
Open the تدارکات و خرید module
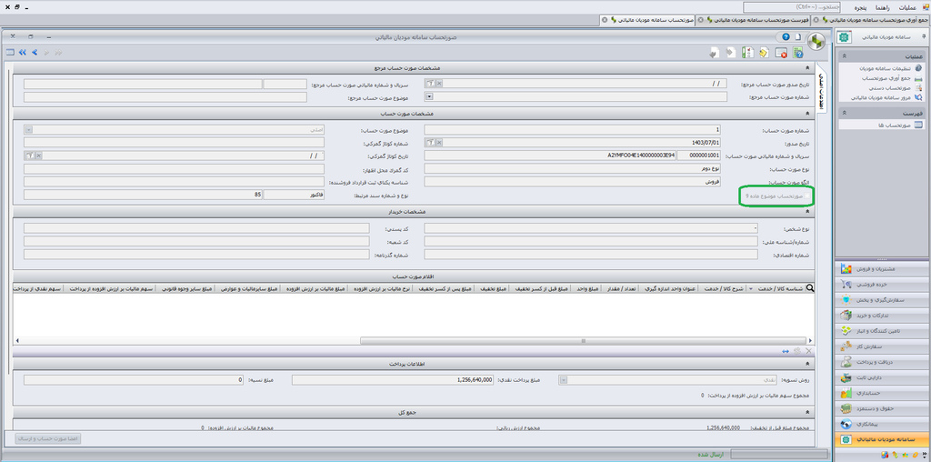click(882, 316)
